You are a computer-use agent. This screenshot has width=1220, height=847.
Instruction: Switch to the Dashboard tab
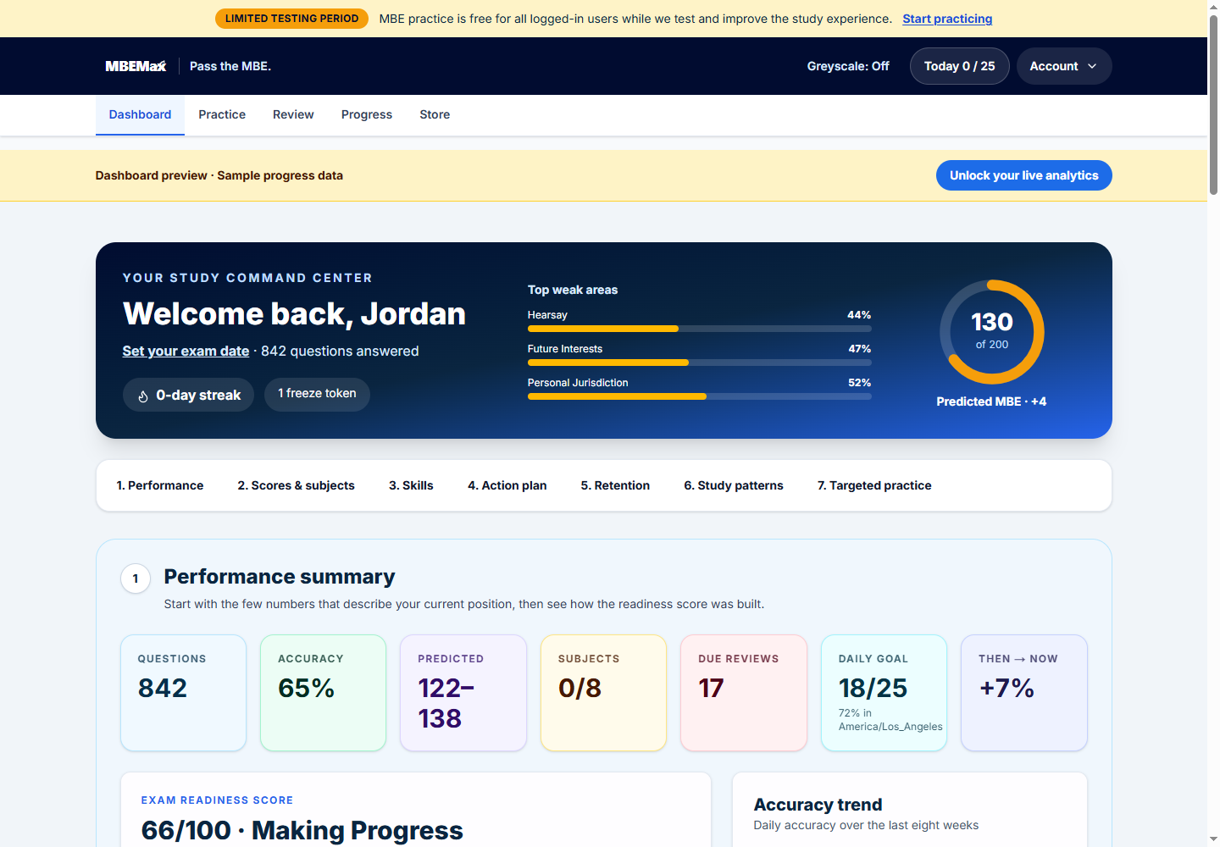coord(140,114)
